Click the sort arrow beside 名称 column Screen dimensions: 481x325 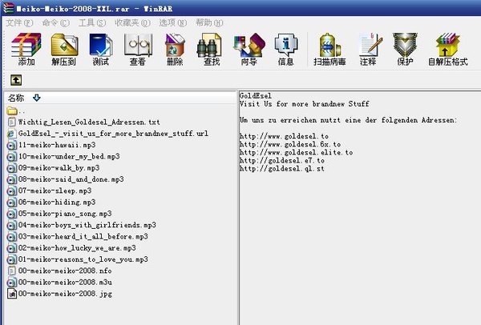click(37, 98)
